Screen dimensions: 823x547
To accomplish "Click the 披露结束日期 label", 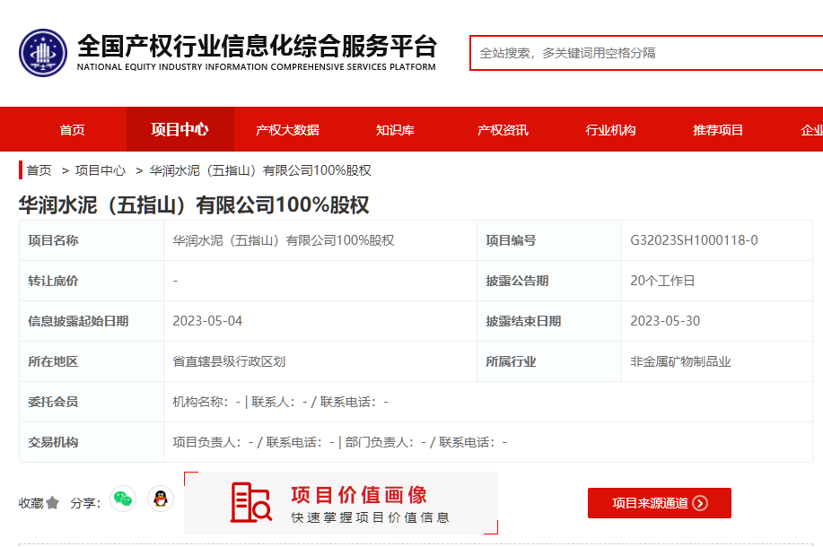I will click(x=523, y=321).
